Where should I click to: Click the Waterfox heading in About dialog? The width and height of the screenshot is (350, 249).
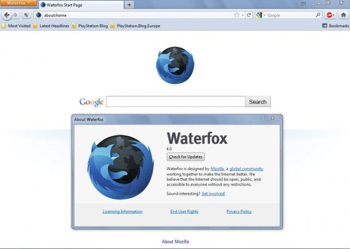click(x=197, y=138)
